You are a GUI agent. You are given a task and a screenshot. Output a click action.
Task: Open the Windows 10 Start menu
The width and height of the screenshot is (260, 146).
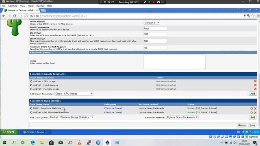pos(4,142)
